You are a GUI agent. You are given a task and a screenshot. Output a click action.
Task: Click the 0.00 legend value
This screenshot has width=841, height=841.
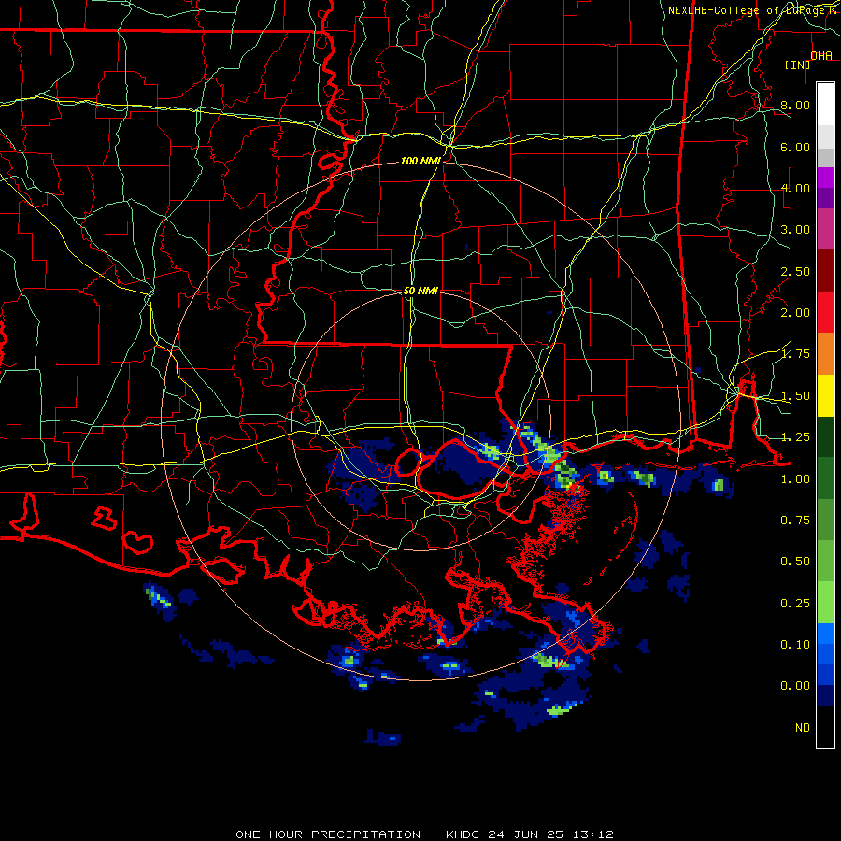click(795, 686)
